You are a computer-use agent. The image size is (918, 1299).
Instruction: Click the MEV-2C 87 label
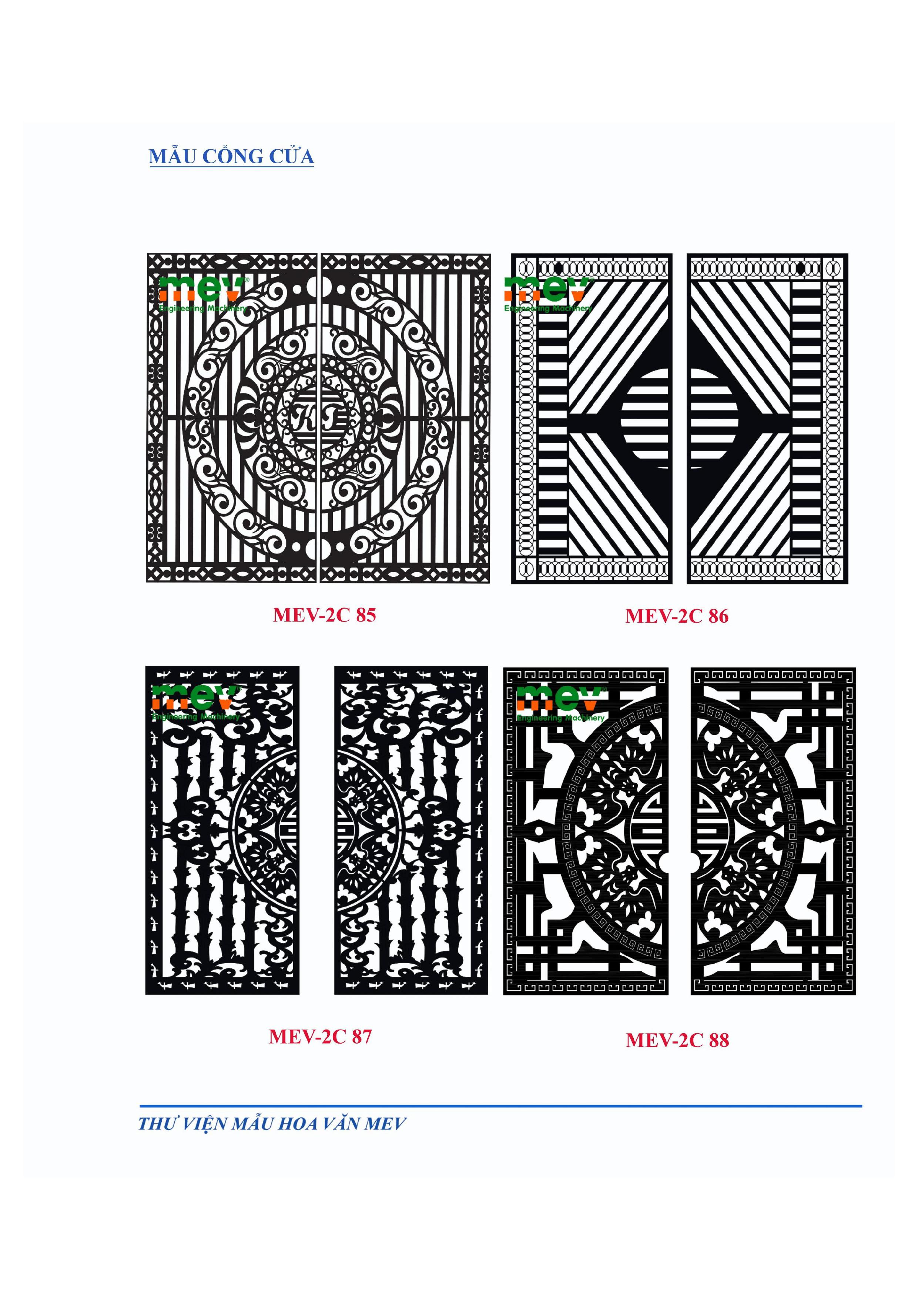[x=320, y=1036]
